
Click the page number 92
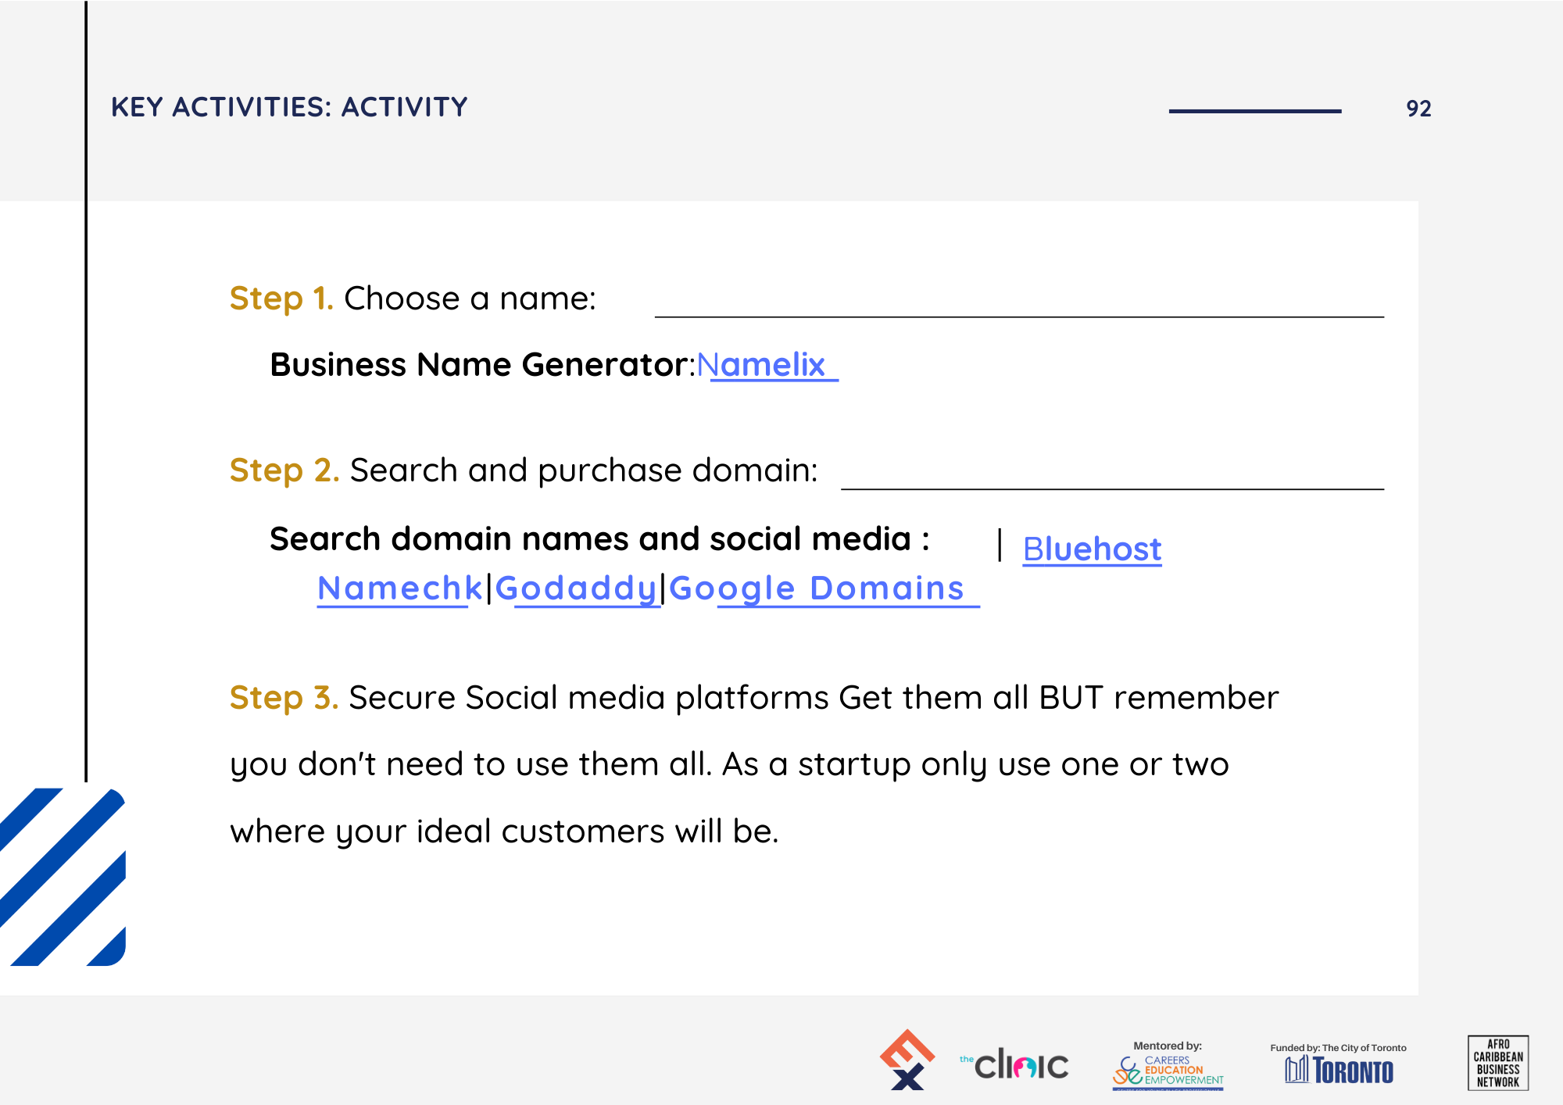1418,109
